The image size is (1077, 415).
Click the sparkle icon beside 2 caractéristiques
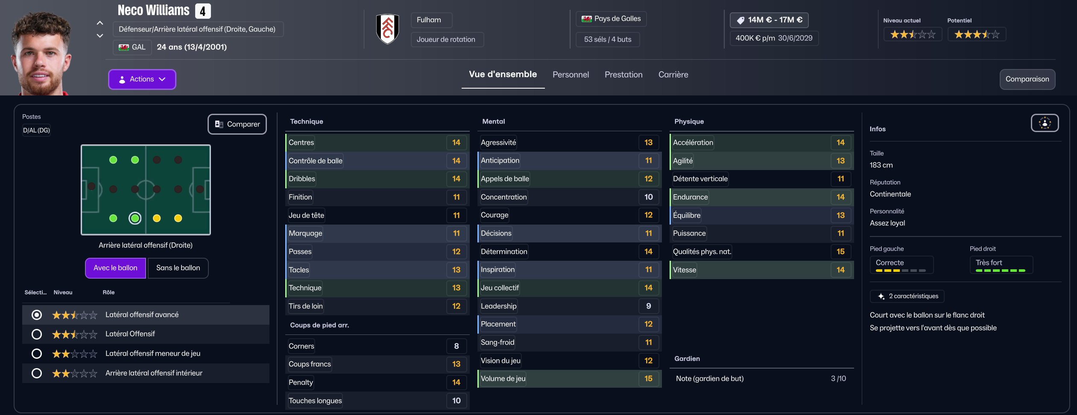(881, 296)
